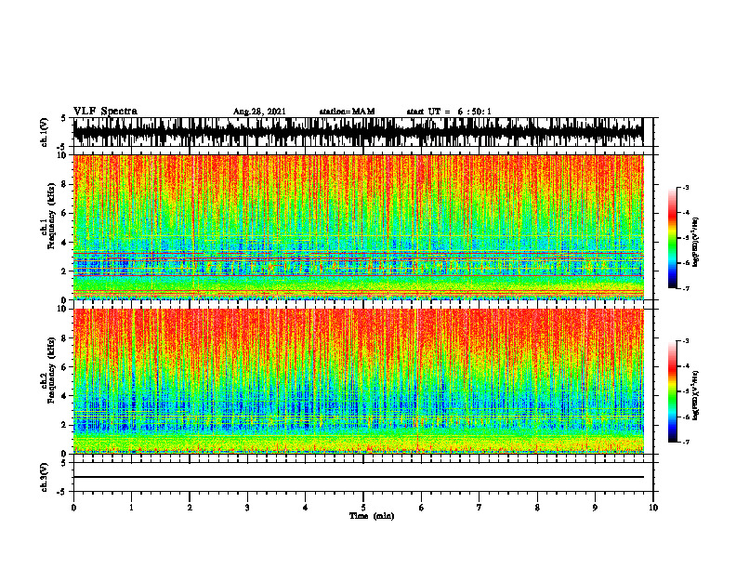Viewport: 736px width, 569px height.
Task: Click time axis tick label "8"
Action: click(537, 508)
